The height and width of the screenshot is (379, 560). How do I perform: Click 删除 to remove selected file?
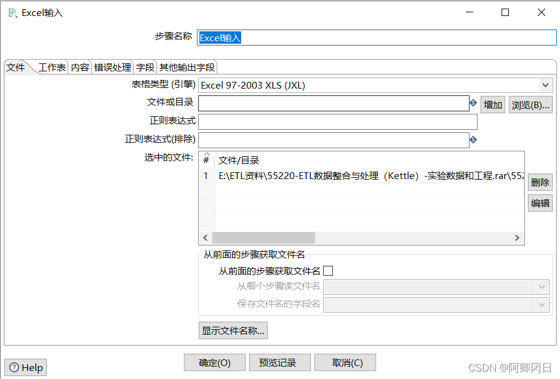[540, 182]
